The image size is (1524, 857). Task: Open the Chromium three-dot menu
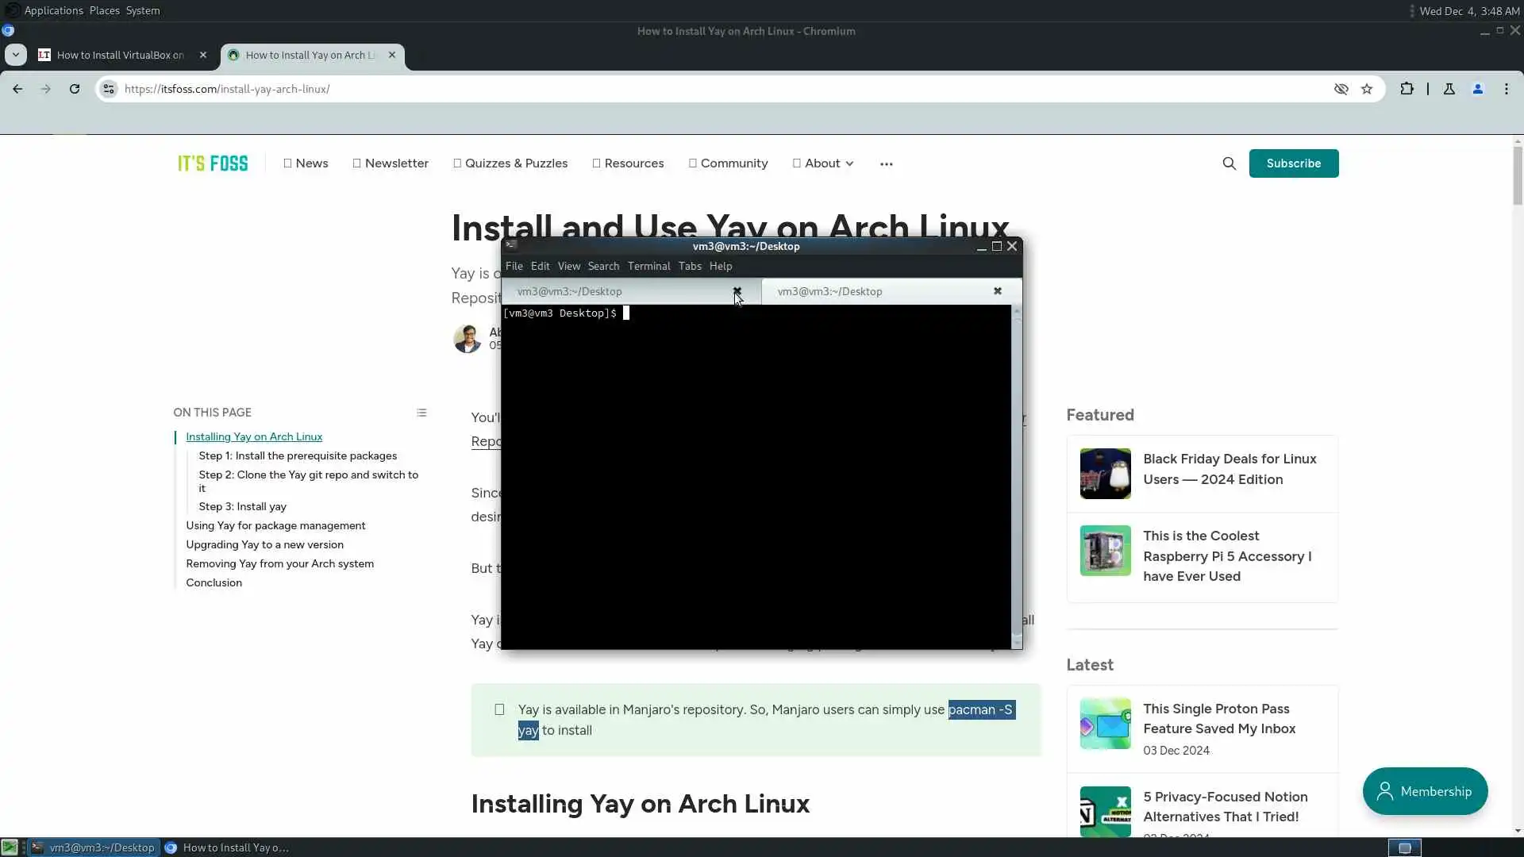tap(1506, 89)
